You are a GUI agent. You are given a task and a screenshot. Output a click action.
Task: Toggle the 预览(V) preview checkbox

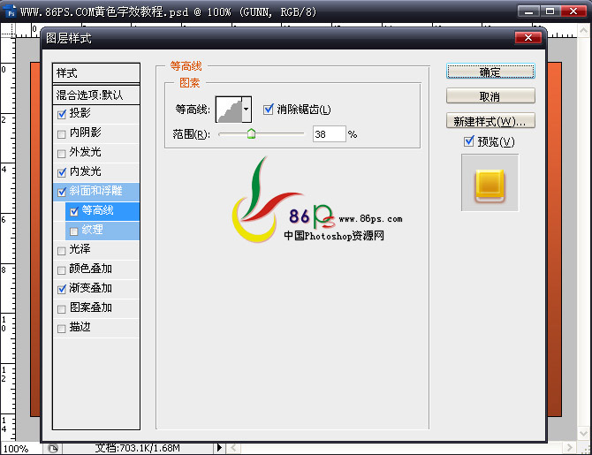469,141
